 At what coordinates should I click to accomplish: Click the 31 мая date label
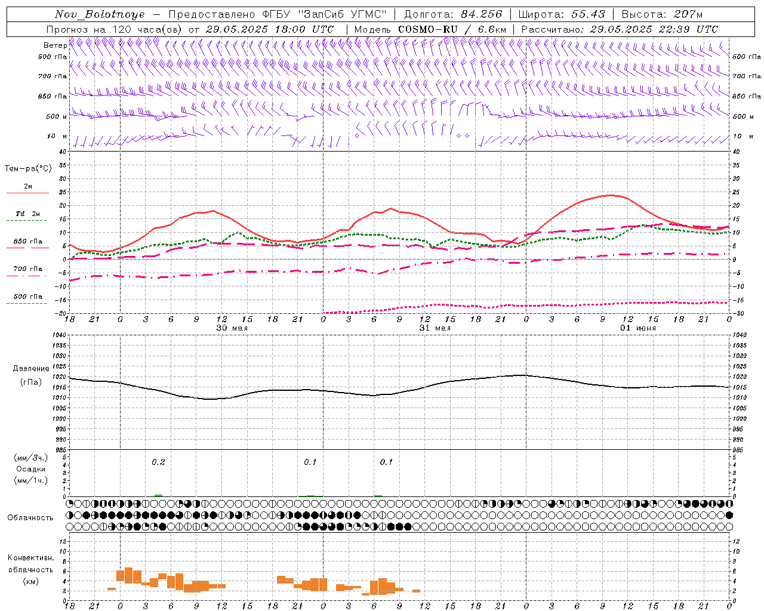[x=435, y=328]
